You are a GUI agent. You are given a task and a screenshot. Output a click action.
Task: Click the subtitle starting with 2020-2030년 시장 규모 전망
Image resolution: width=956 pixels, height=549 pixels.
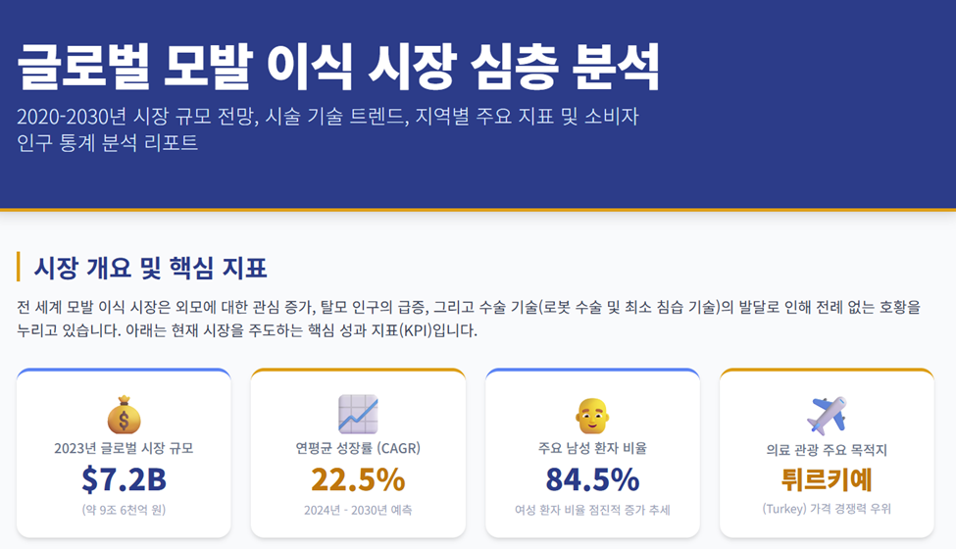point(327,128)
